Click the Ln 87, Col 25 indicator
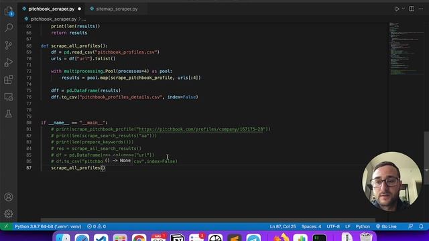The width and height of the screenshot is (429, 241). [283, 226]
